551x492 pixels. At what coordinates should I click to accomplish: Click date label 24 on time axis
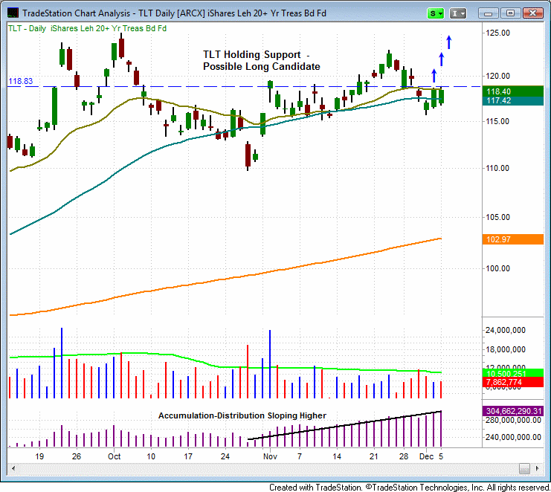[x=225, y=456]
